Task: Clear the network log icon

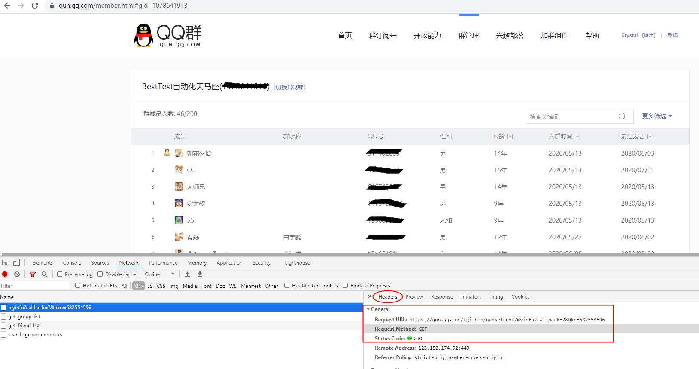Action: (x=17, y=274)
